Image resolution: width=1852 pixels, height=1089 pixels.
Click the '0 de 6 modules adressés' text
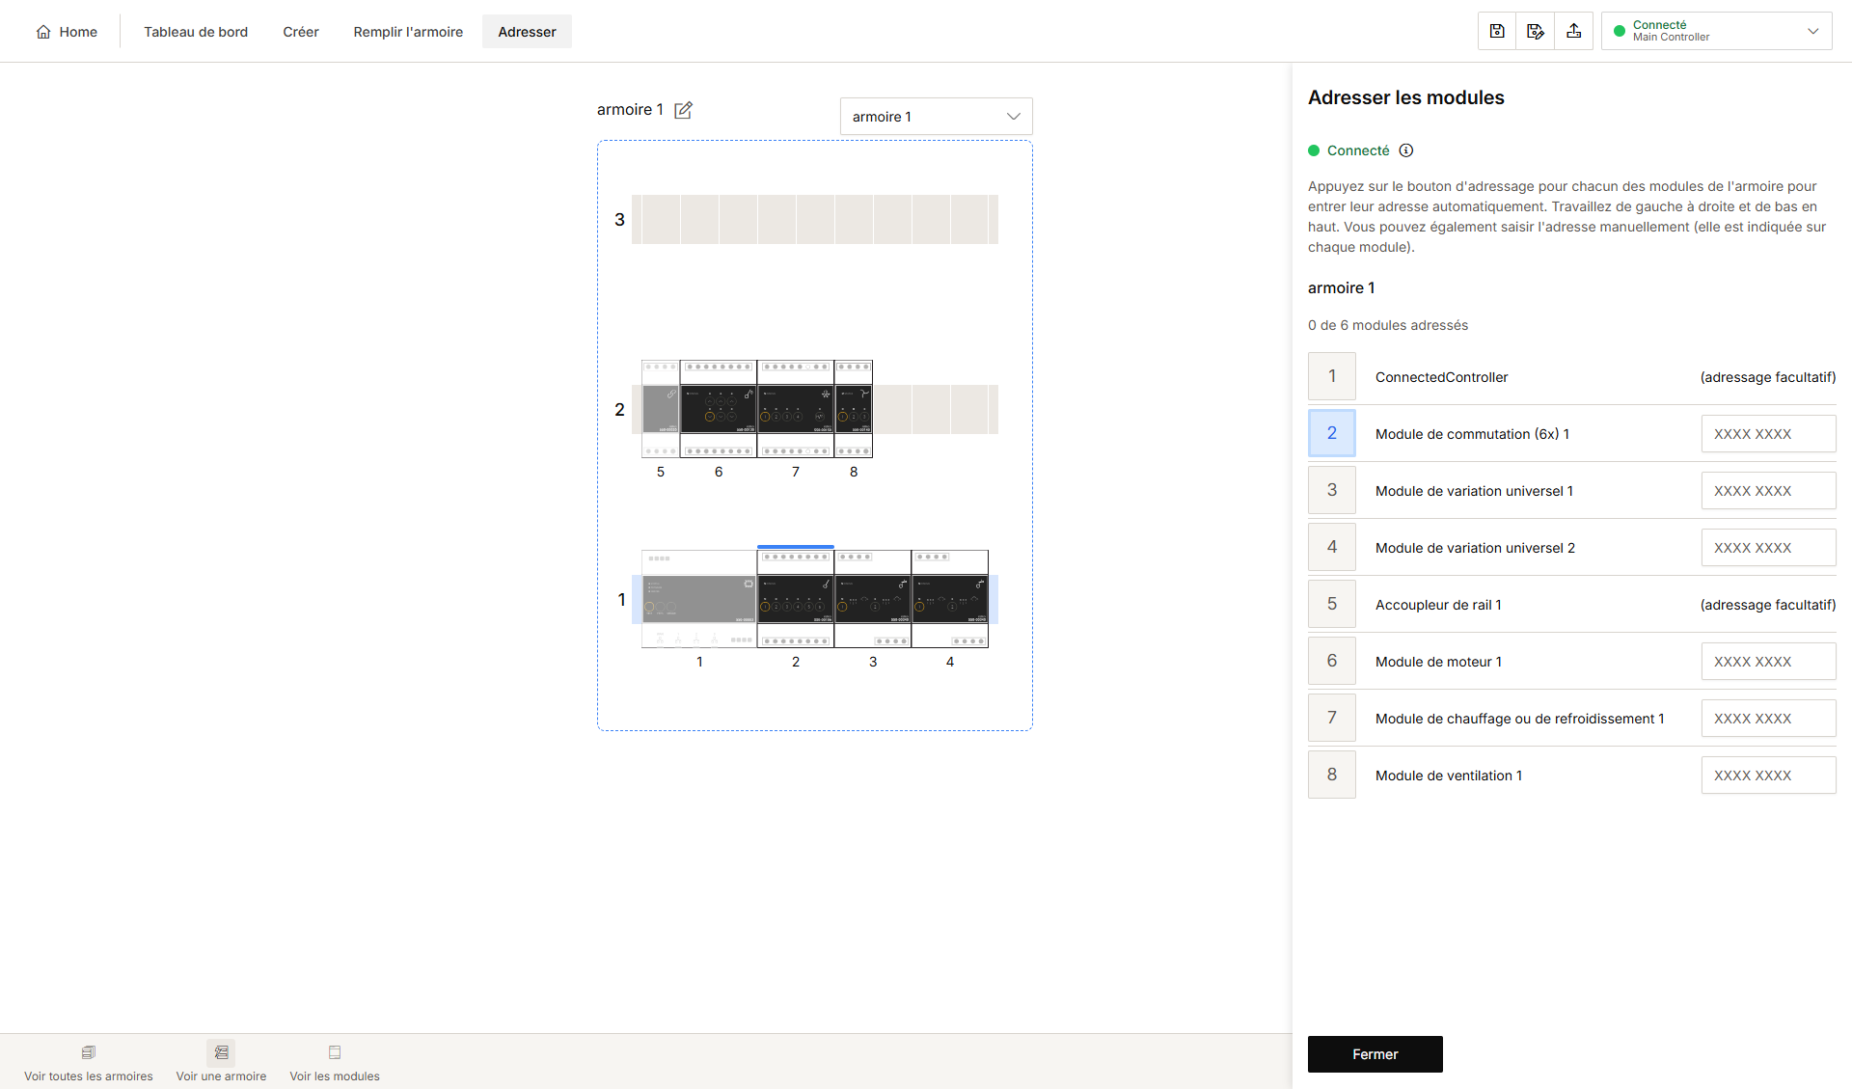pos(1388,325)
